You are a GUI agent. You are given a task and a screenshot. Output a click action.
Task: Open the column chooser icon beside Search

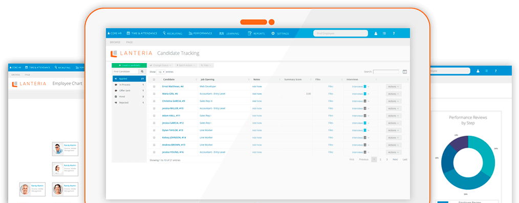tap(404, 72)
